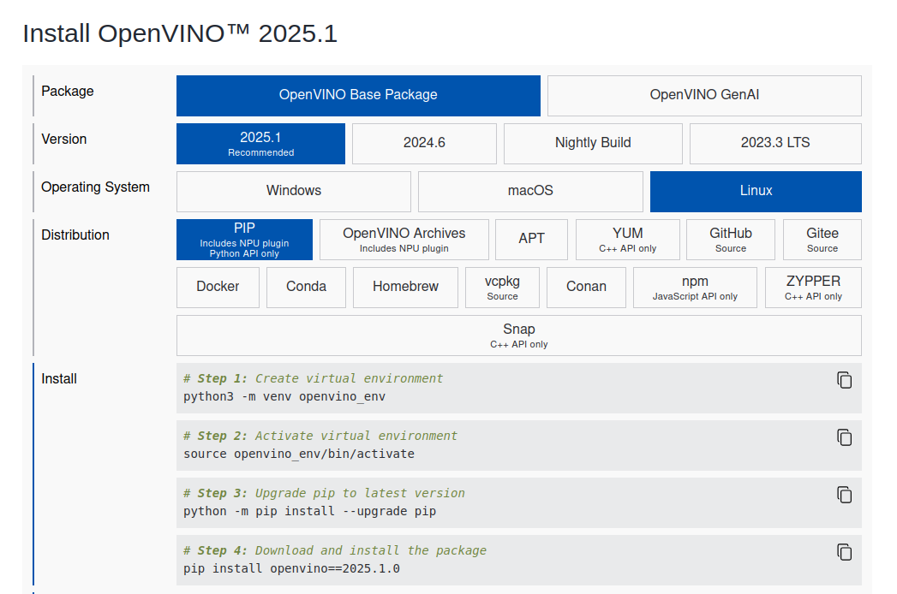Click the python3 -m venv openvino_env command
897x594 pixels.
284,397
